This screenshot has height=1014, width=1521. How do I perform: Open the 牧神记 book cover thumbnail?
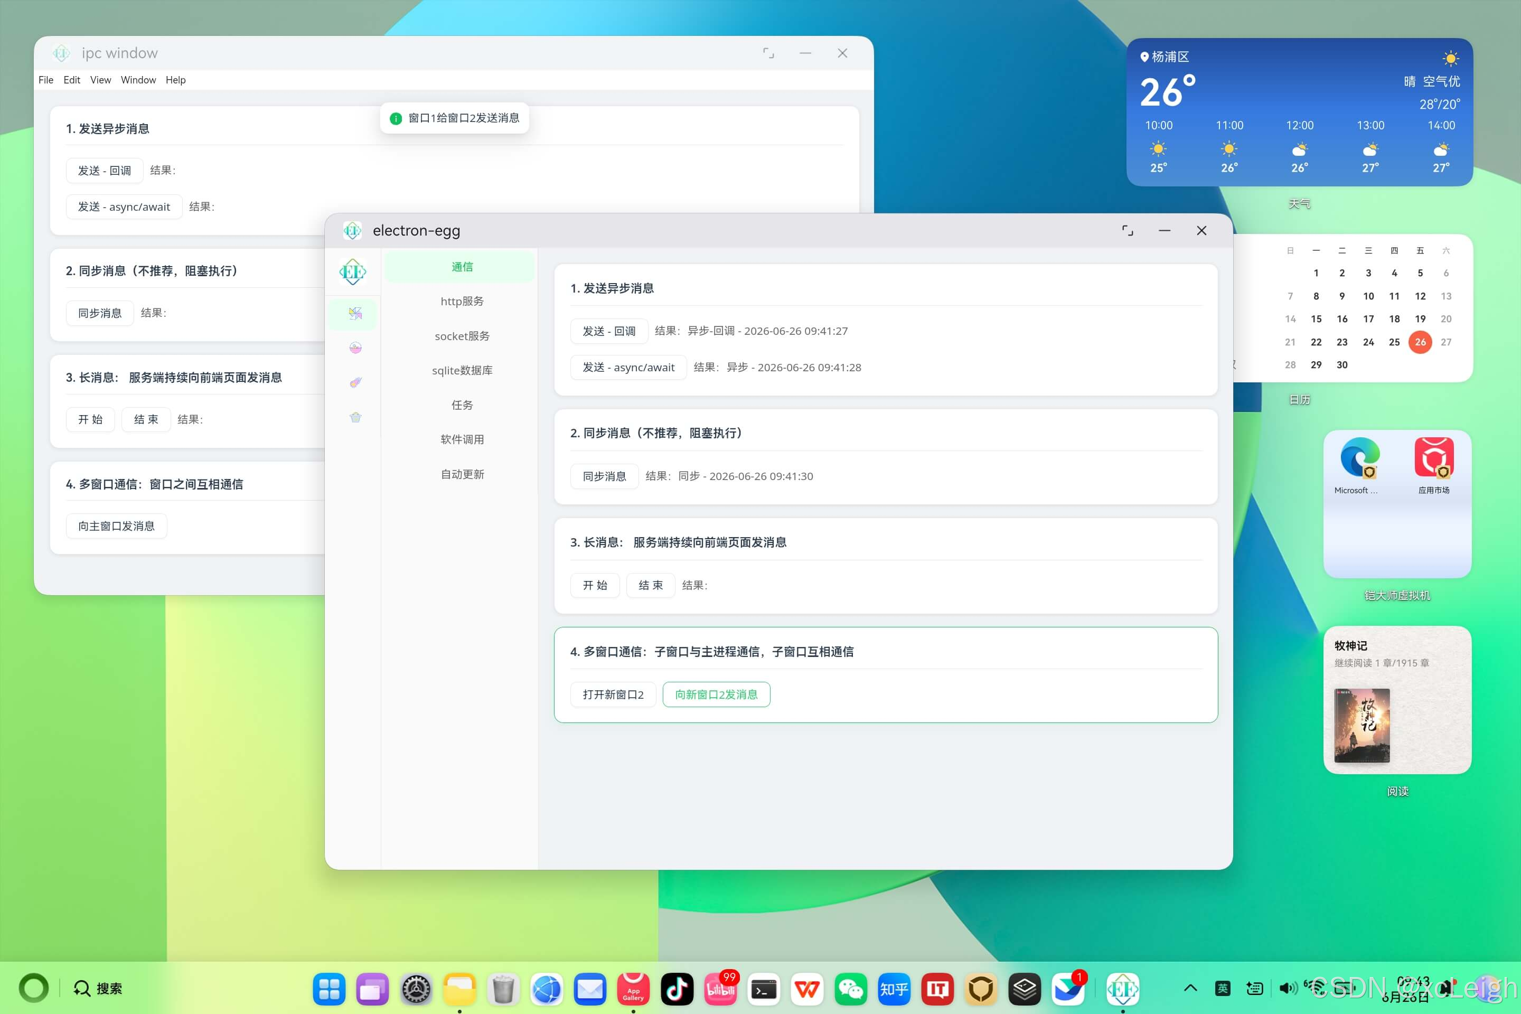click(x=1362, y=725)
